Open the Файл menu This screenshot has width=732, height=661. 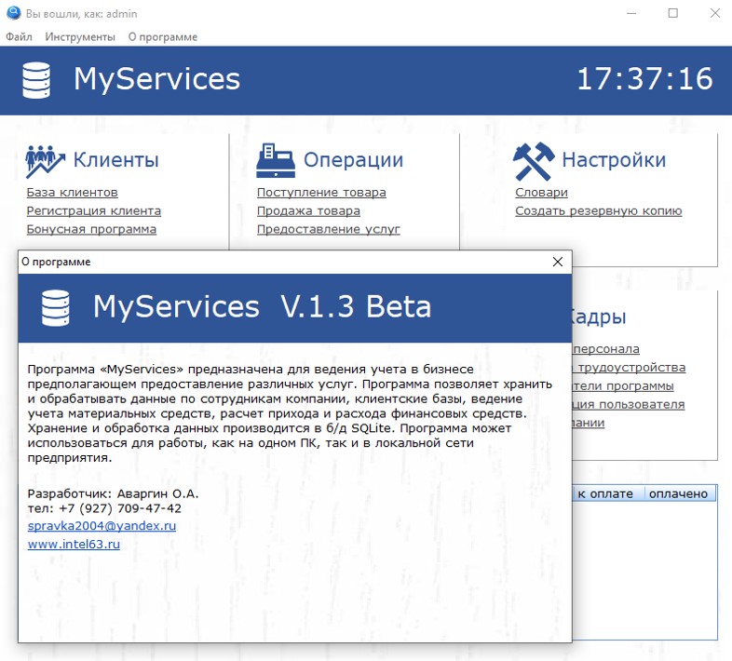(x=19, y=37)
